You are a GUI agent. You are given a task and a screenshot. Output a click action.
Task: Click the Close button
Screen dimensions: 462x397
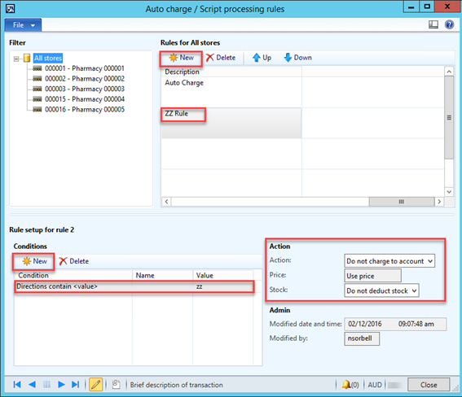[x=429, y=385]
